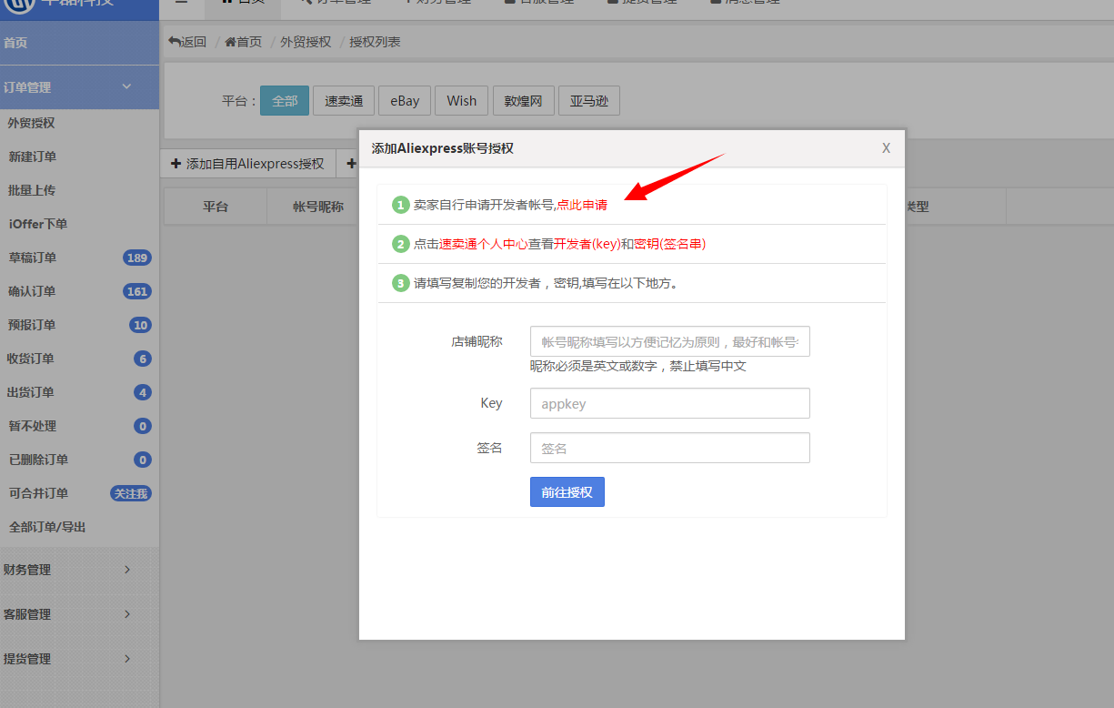
Task: Open 外贸授权 in the sidebar
Action: tap(32, 123)
